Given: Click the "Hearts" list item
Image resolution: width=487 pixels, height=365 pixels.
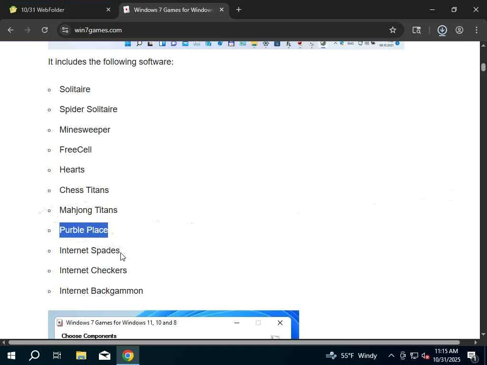Looking at the screenshot, I should 72,170.
